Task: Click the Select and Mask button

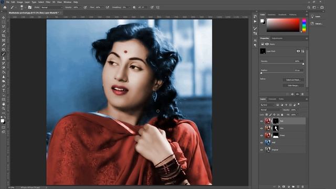Action: 293,80
